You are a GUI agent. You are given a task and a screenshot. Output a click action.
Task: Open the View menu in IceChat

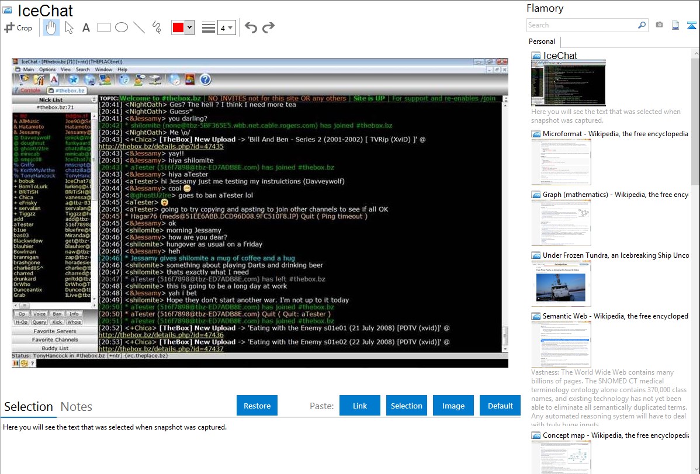tap(65, 70)
